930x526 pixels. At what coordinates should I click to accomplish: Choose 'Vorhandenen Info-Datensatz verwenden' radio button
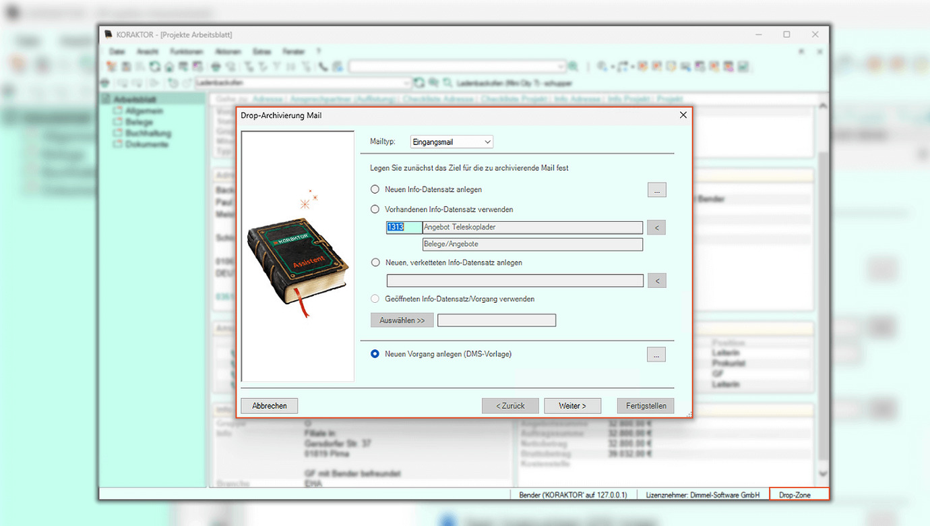tap(375, 210)
